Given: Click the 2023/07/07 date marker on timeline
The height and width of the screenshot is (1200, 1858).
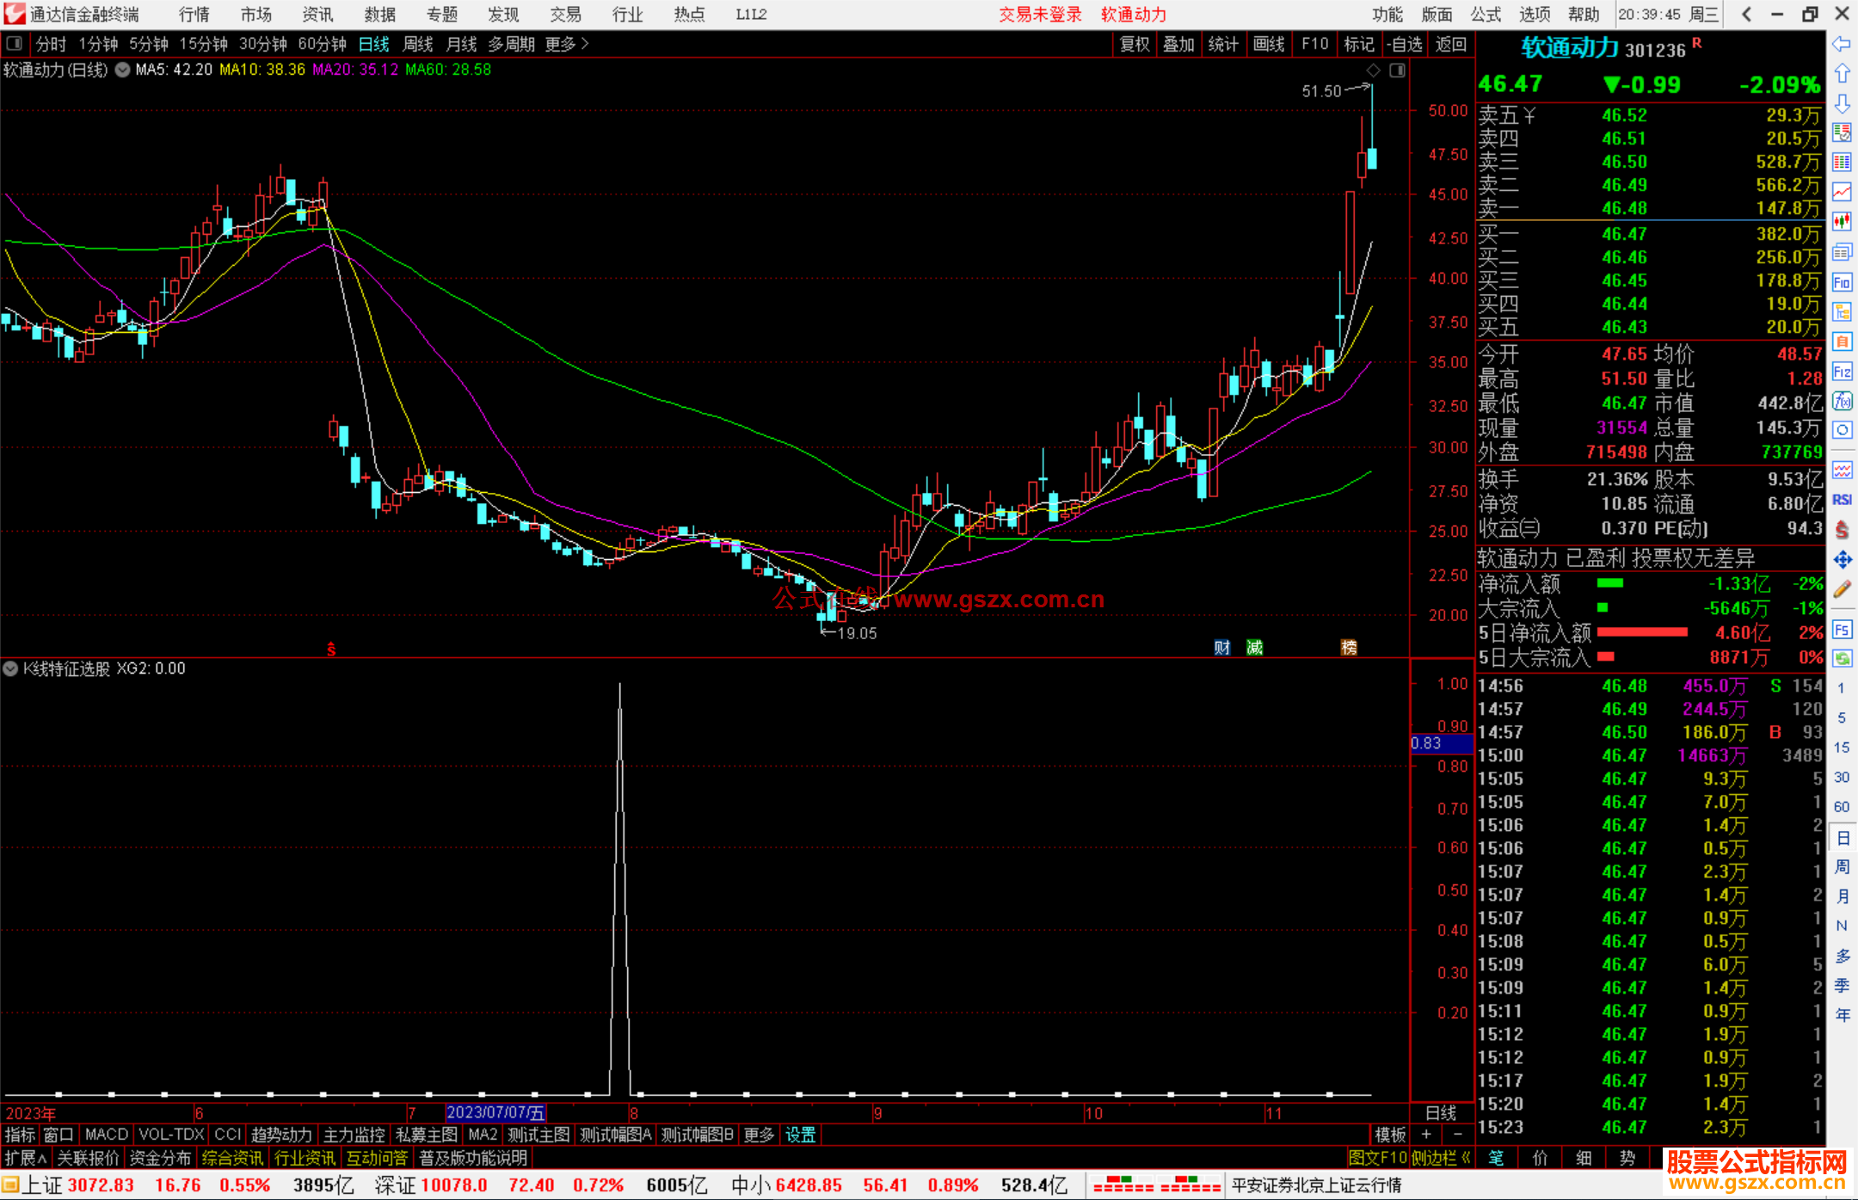Looking at the screenshot, I should tap(495, 1112).
